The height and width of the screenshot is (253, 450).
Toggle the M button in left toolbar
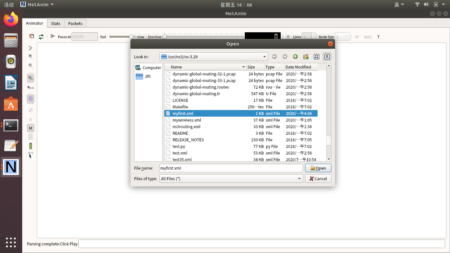[31, 128]
